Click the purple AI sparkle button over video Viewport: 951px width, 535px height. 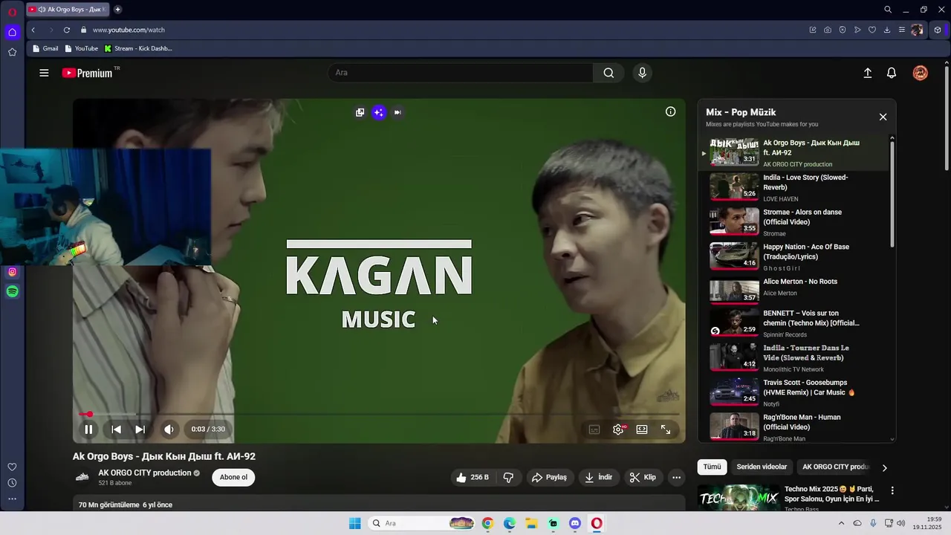tap(379, 112)
